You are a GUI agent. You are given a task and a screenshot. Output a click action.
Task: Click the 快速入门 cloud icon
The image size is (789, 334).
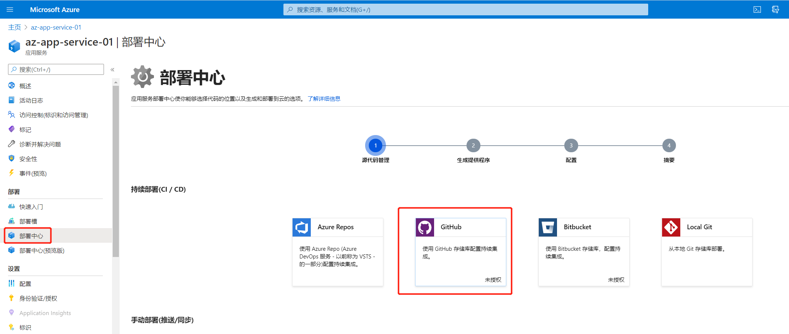tap(12, 206)
